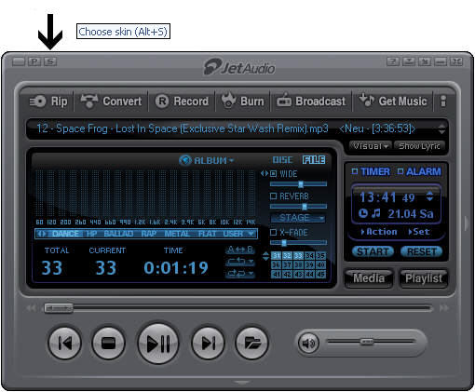Open the Convert audio tool
The height and width of the screenshot is (392, 475).
pos(111,101)
